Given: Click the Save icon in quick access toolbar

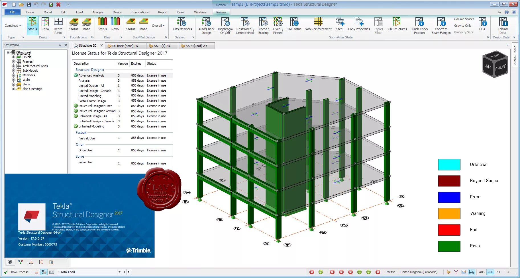Looking at the screenshot, I should point(28,5).
